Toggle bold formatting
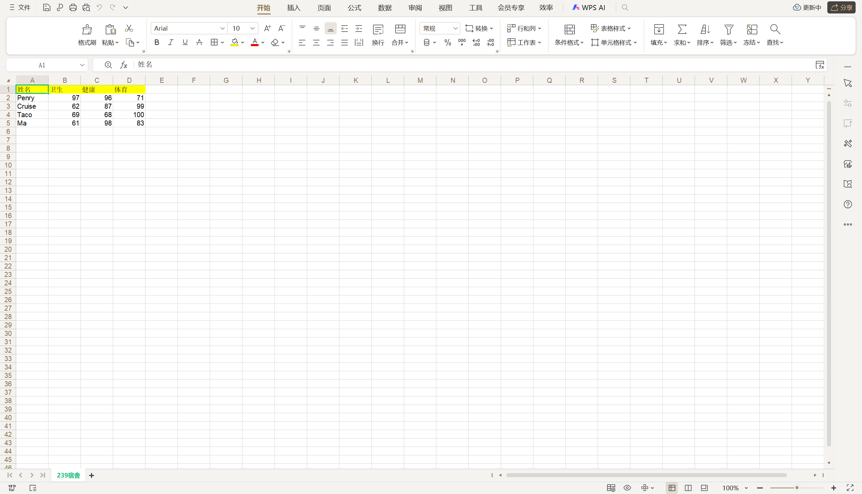This screenshot has width=862, height=494. 157,42
